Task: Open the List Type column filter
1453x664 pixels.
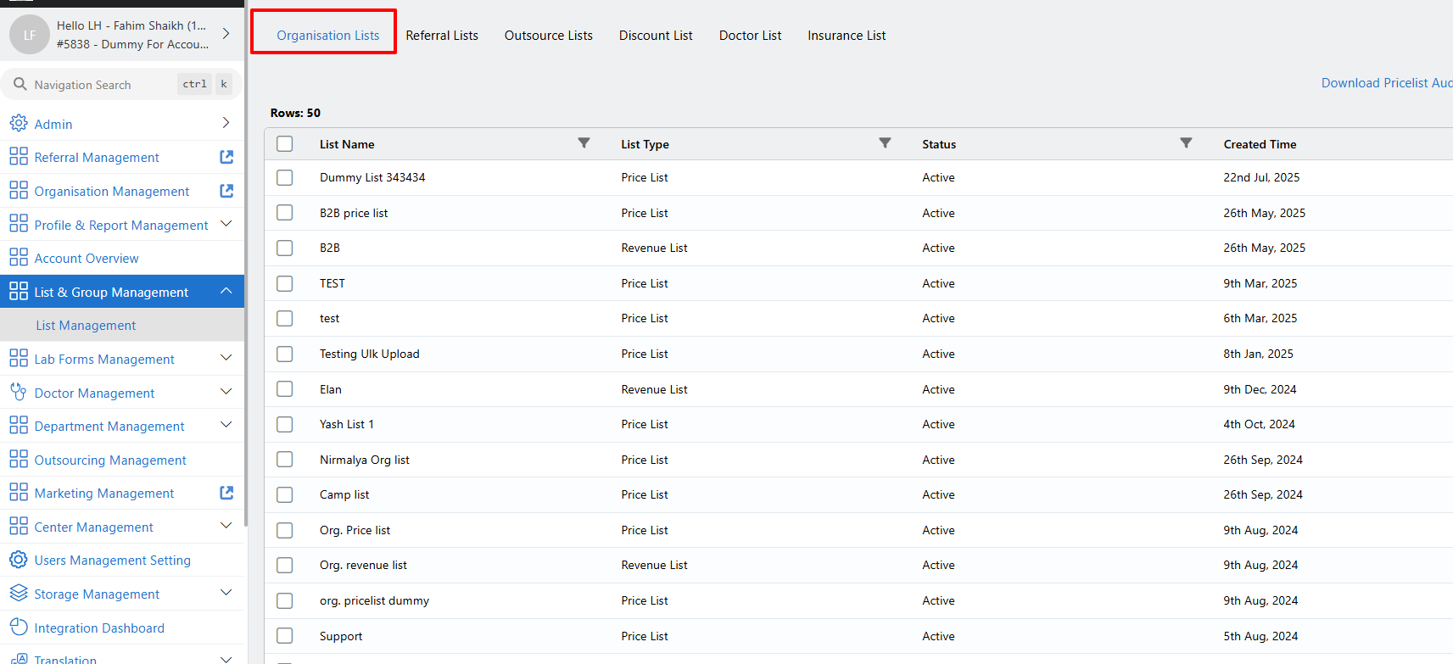Action: click(x=885, y=143)
